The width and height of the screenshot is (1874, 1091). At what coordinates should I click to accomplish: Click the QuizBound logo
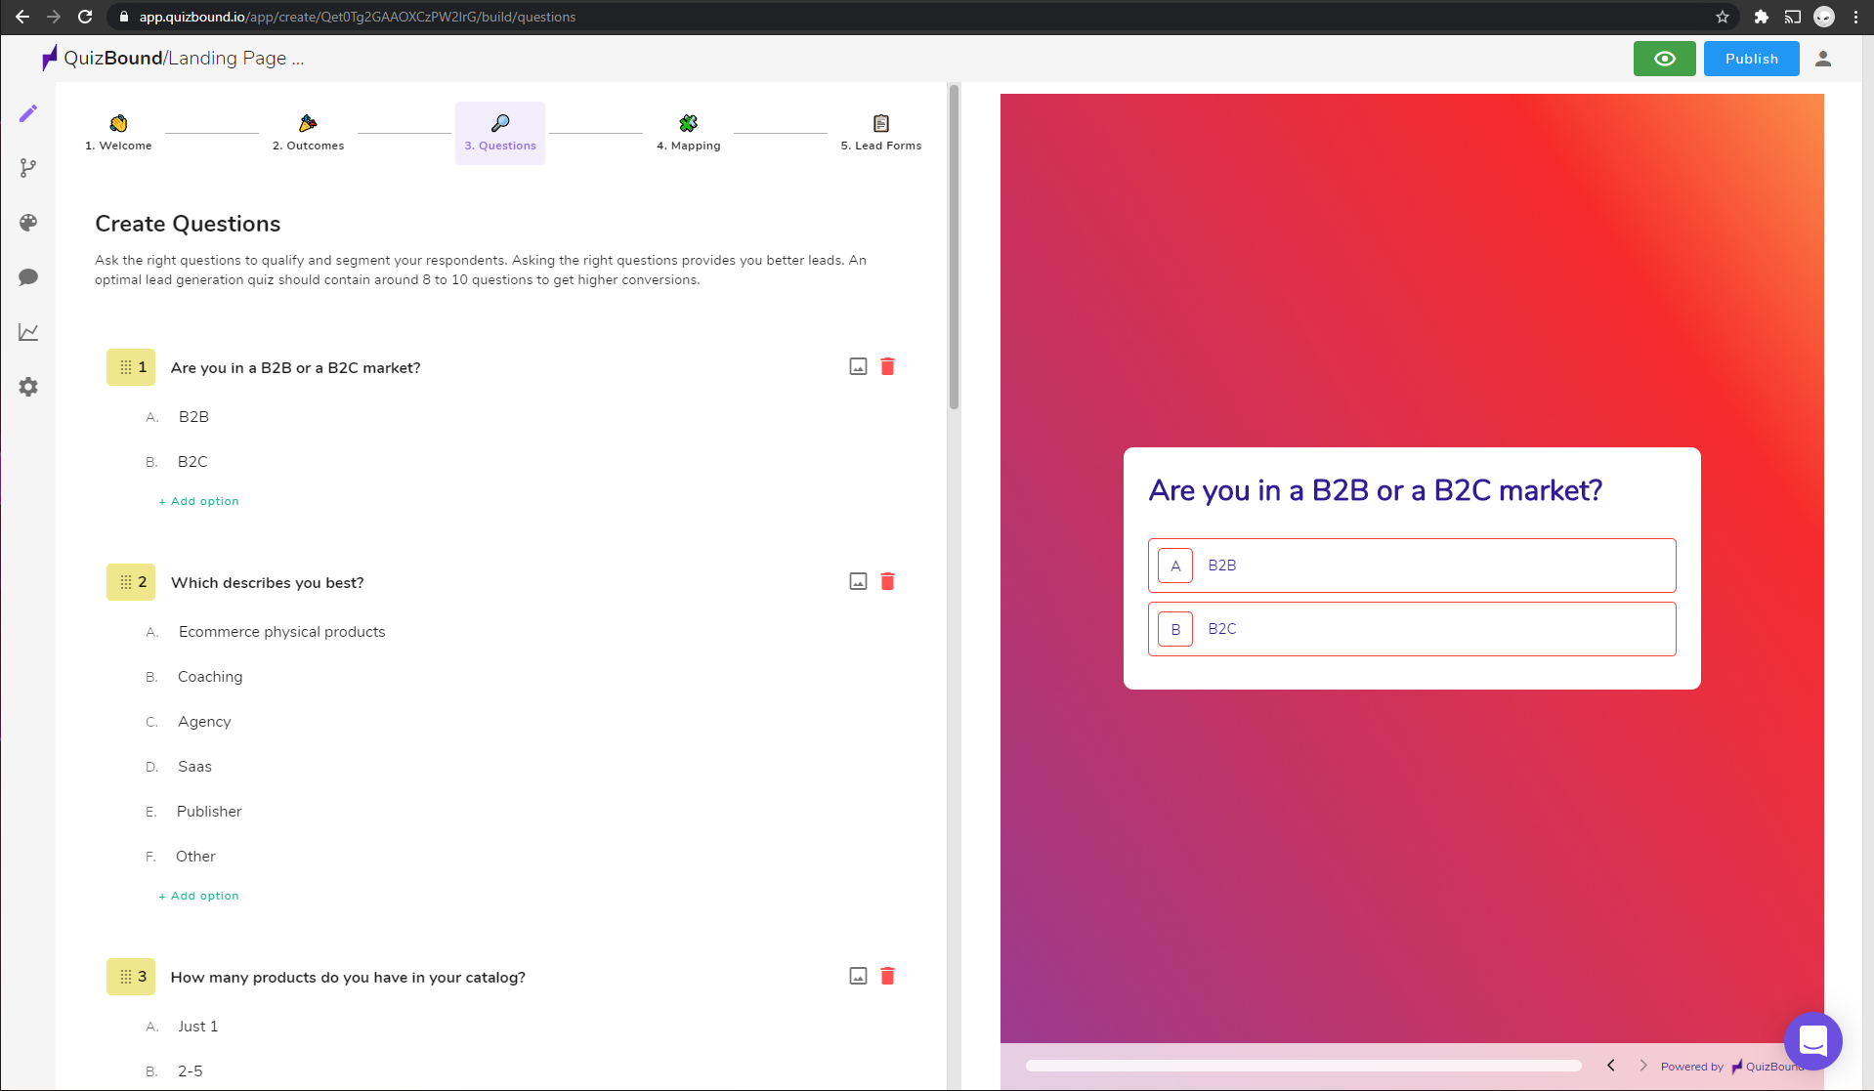click(103, 59)
